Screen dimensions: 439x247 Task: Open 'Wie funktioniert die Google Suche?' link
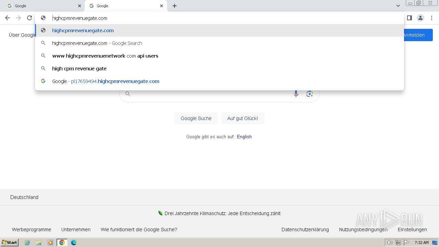[x=139, y=230]
